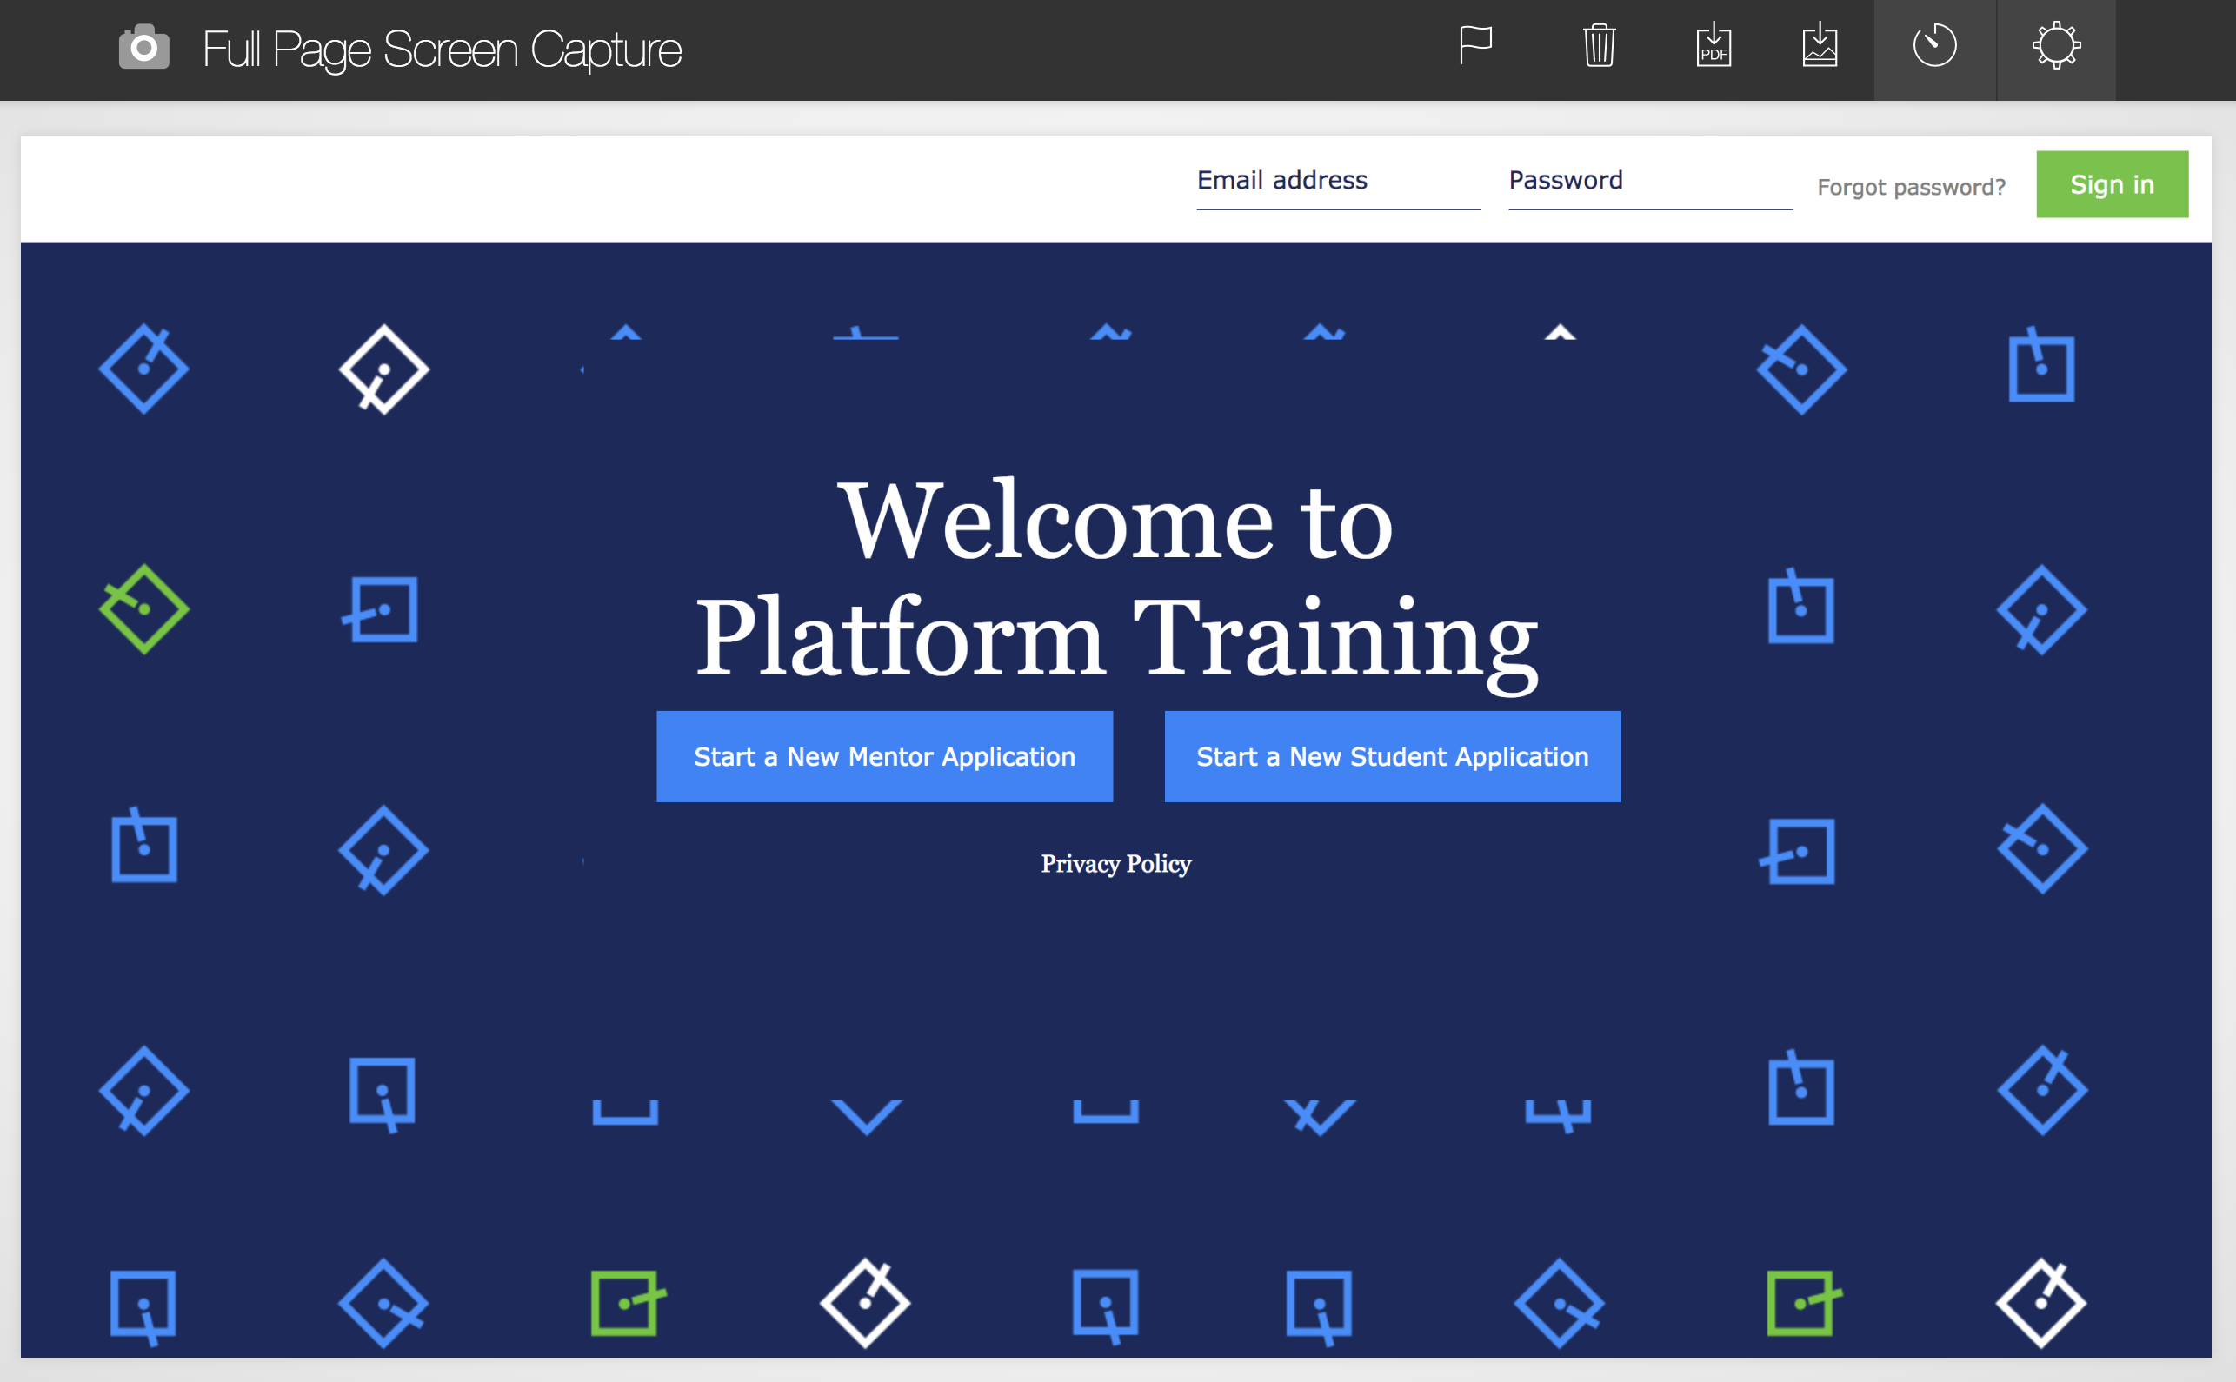Click the Full Page Screen Capture title
Viewport: 2236px width, 1382px height.
click(x=442, y=50)
